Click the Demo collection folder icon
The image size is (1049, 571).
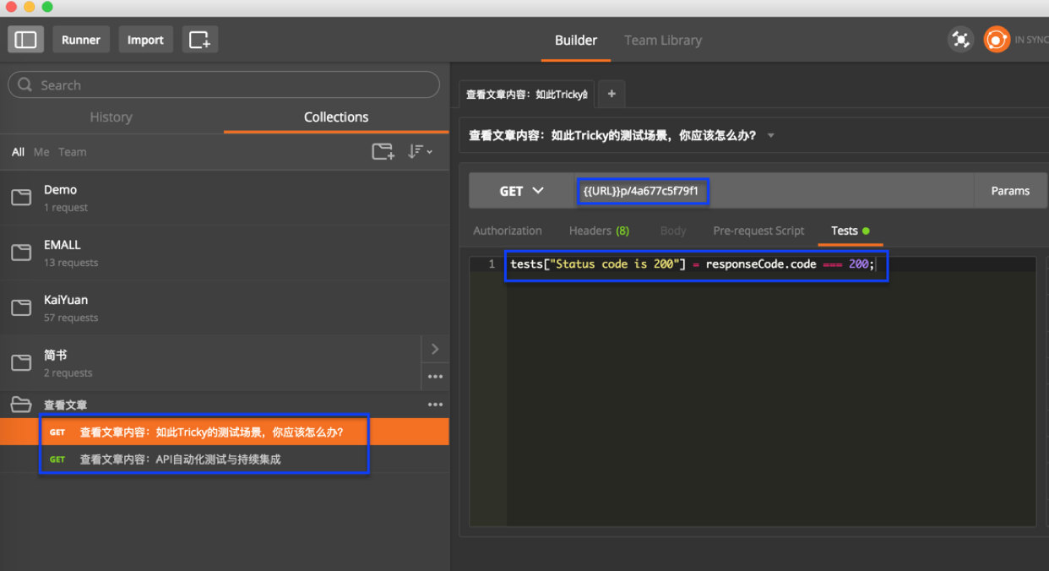[21, 198]
